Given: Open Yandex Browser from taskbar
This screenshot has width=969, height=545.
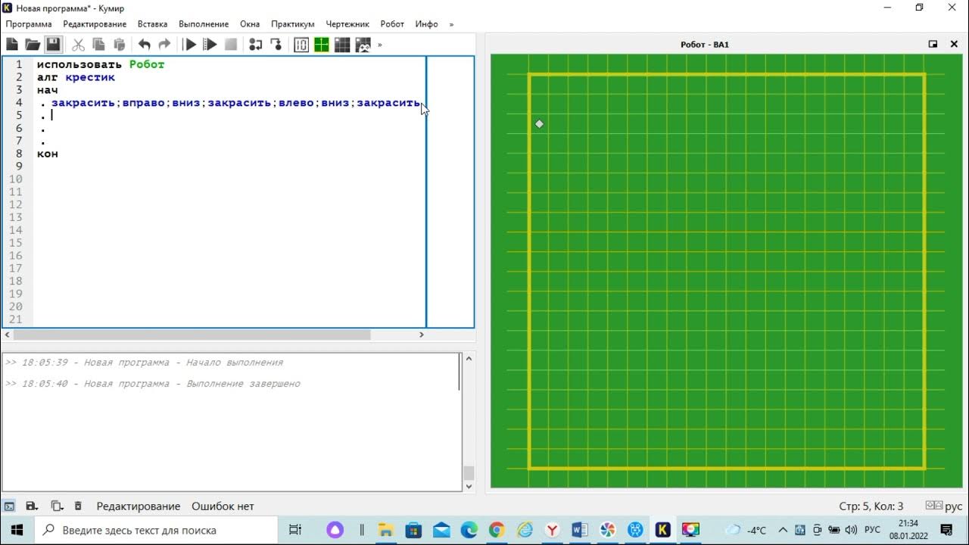Looking at the screenshot, I should point(553,530).
